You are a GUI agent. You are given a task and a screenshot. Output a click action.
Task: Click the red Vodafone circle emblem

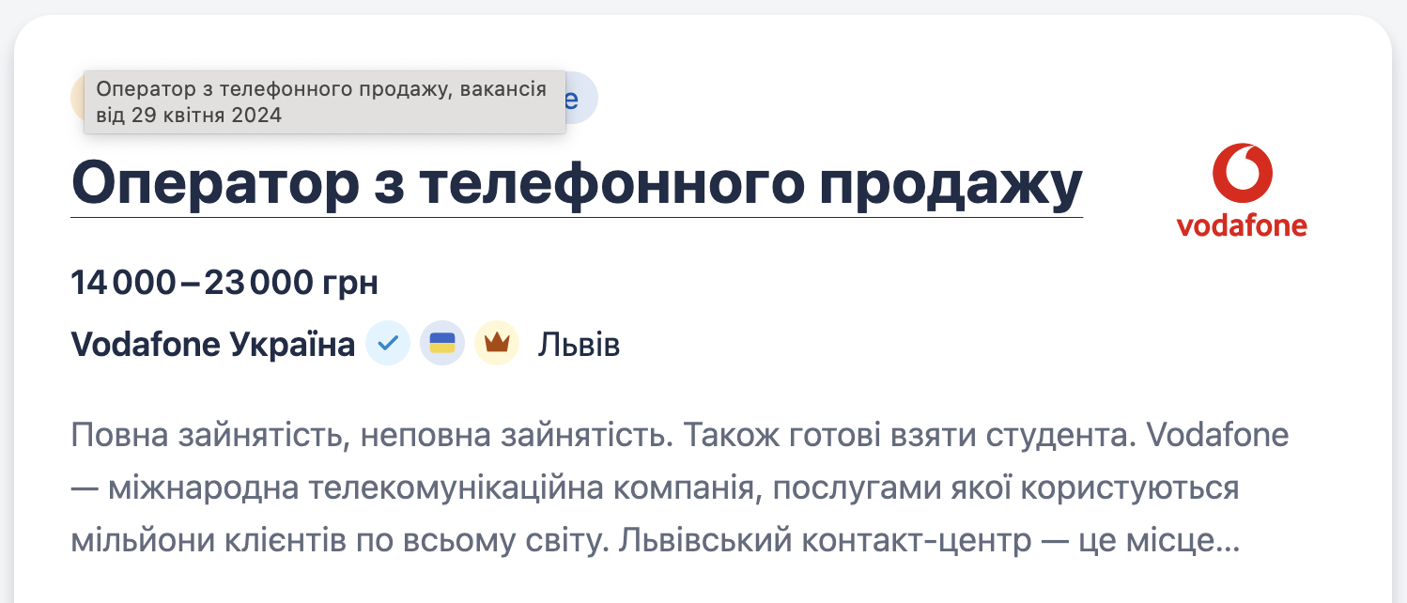click(x=1242, y=174)
